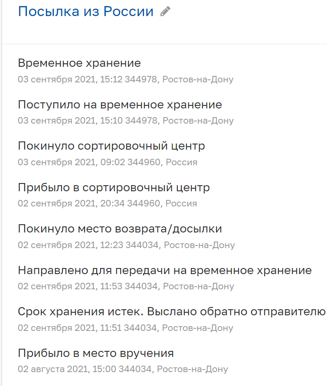Click "Ростов-на-Дону" in the 02 августа entry
The image size is (327, 386).
click(x=192, y=370)
